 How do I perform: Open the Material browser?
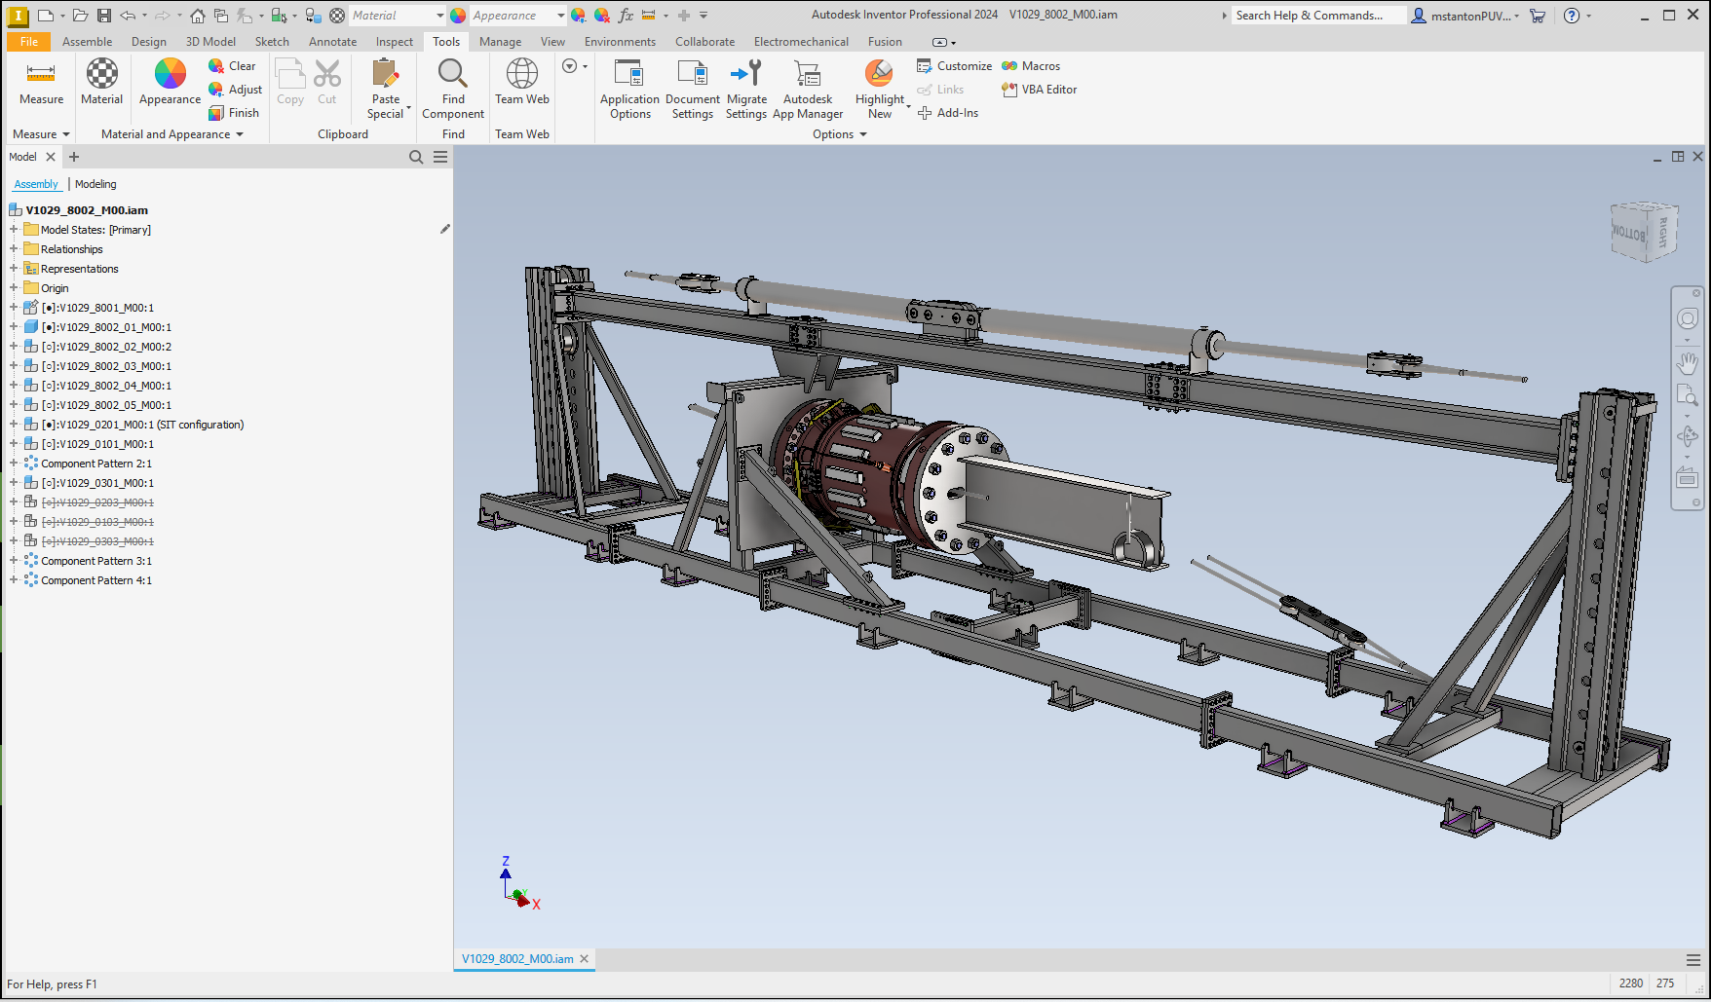click(x=101, y=82)
